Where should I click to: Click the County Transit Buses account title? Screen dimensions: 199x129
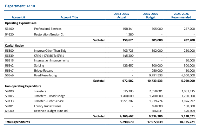point(48,106)
